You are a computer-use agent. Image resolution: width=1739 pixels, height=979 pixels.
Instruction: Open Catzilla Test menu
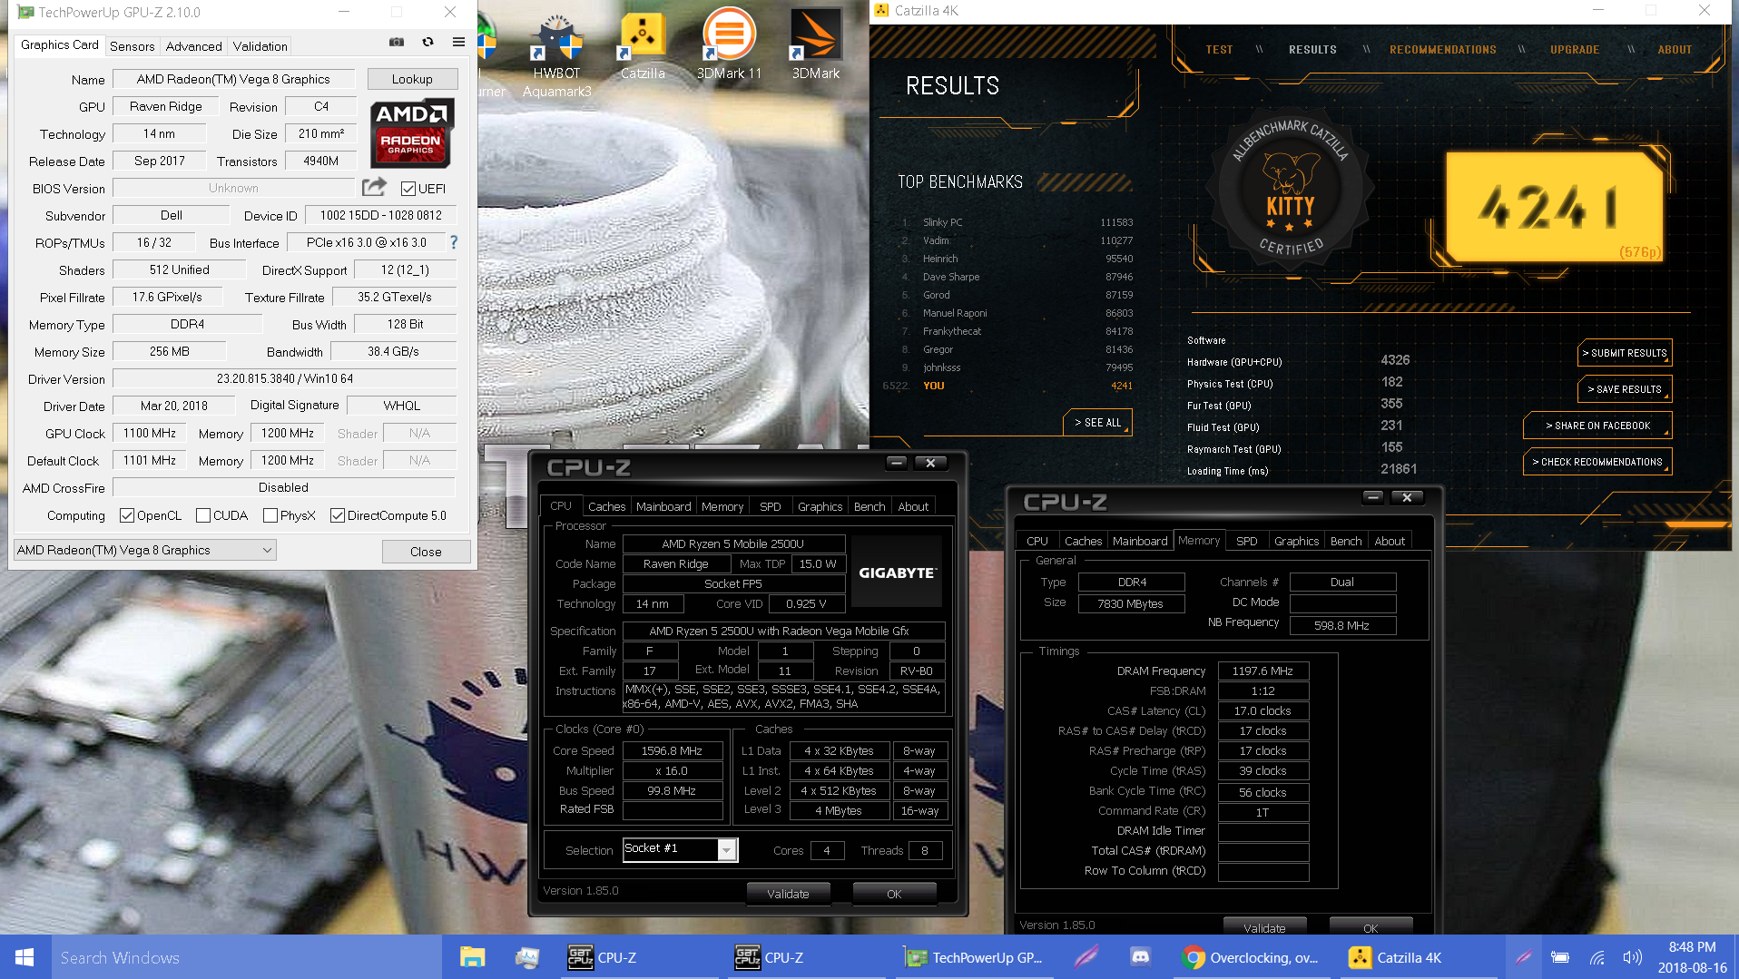tap(1219, 50)
